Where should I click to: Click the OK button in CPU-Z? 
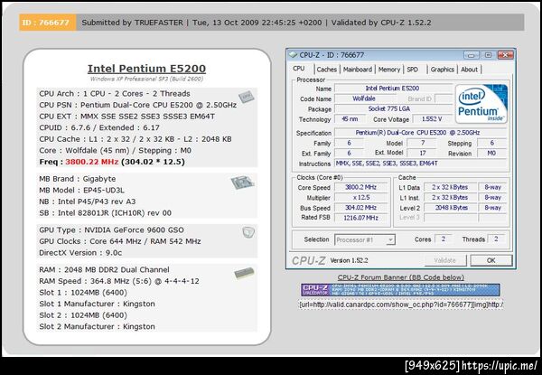tap(491, 260)
